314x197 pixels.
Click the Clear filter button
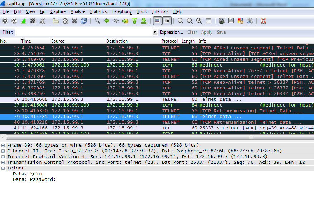click(192, 32)
